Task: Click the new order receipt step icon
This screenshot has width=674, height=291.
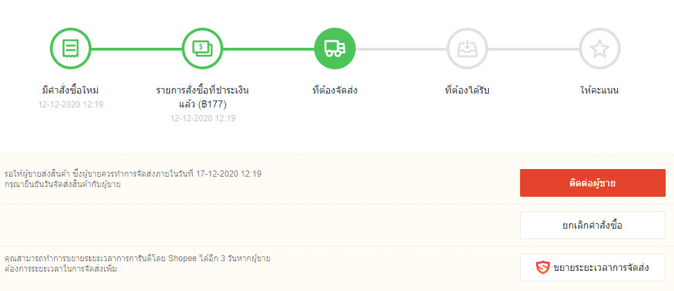Action: (70, 48)
